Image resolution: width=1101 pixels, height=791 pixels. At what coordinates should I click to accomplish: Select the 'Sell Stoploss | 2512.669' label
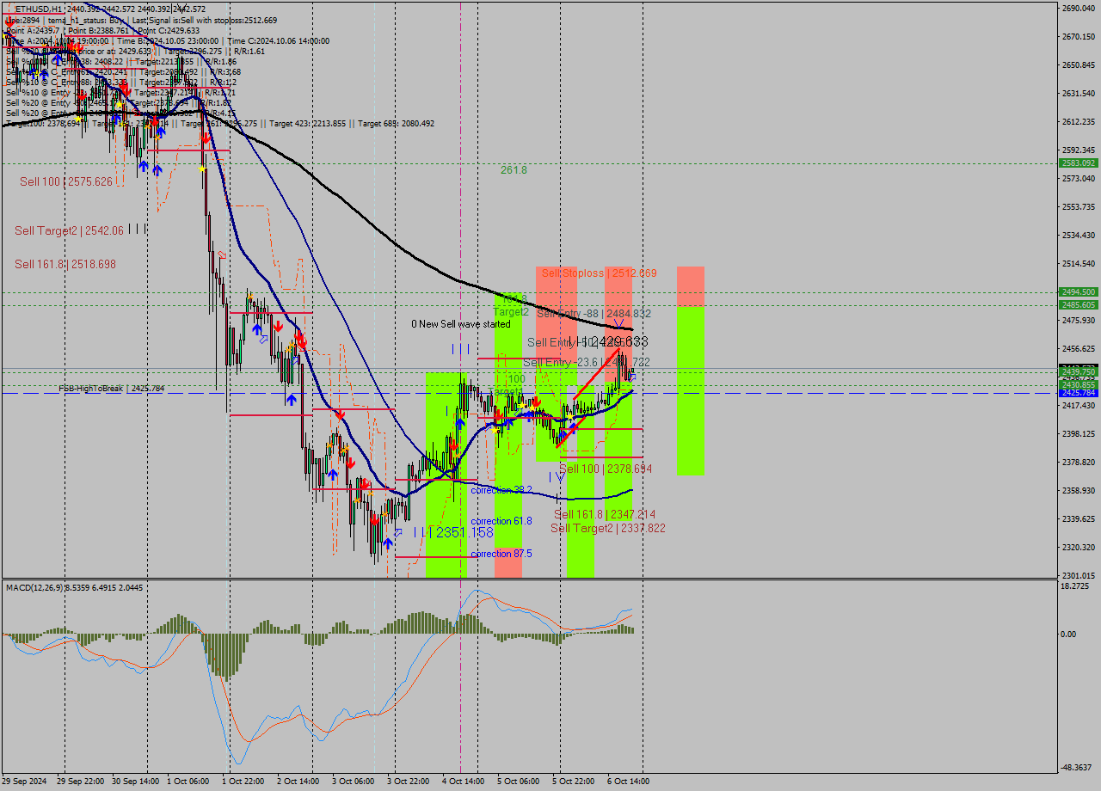coord(599,273)
